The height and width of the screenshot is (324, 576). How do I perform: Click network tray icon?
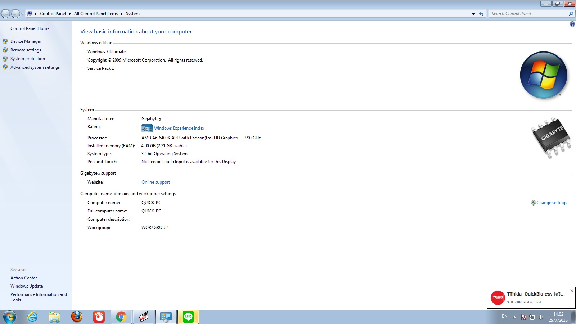[532, 317]
